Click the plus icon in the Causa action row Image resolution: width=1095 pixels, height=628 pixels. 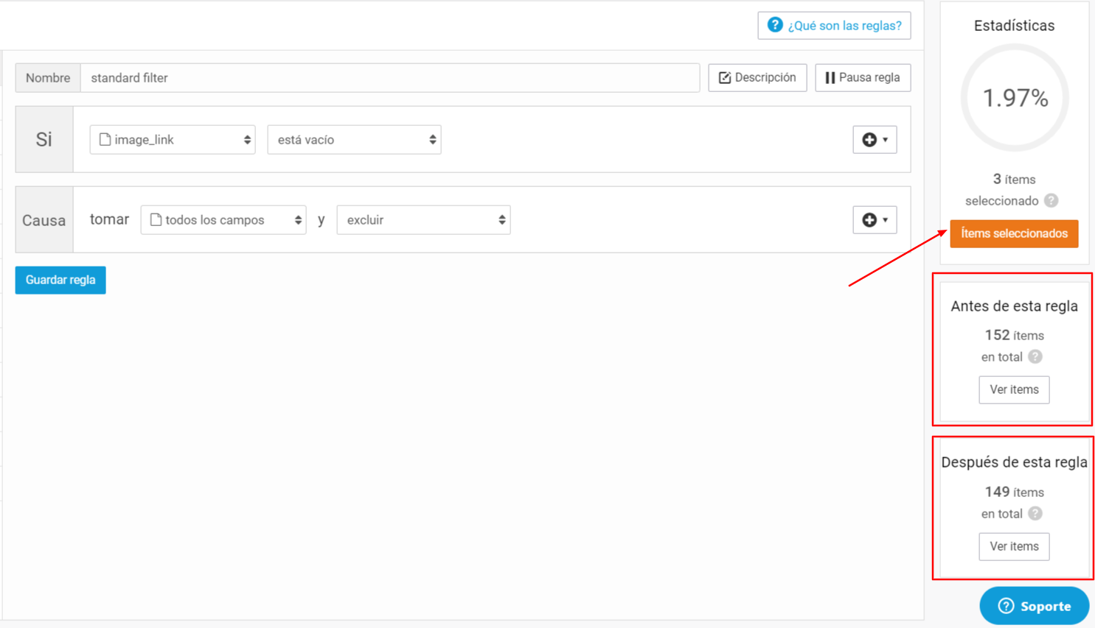click(870, 220)
